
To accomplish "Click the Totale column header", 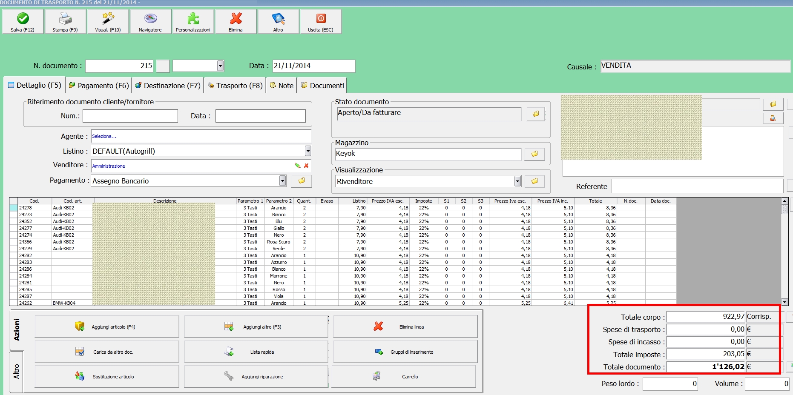I will pyautogui.click(x=595, y=201).
